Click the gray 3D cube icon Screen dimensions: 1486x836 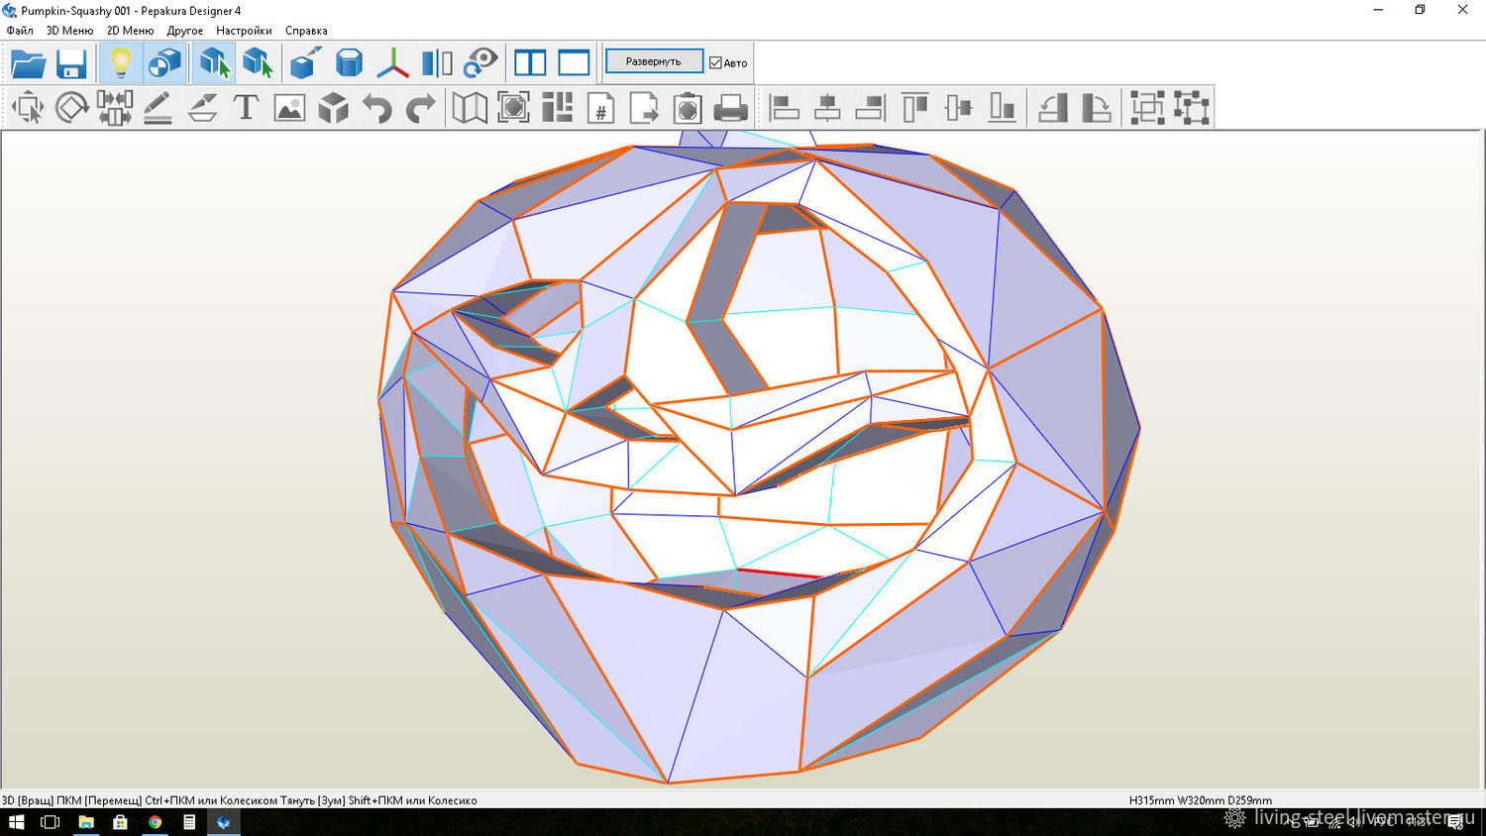333,107
